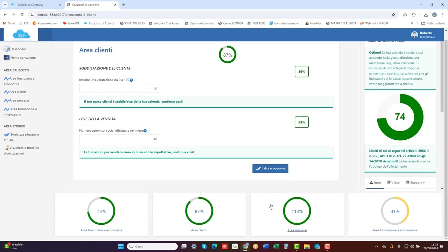The image size is (448, 252).
Task: Click the Area formazione e innovazione 41% gauge
Action: tap(395, 211)
